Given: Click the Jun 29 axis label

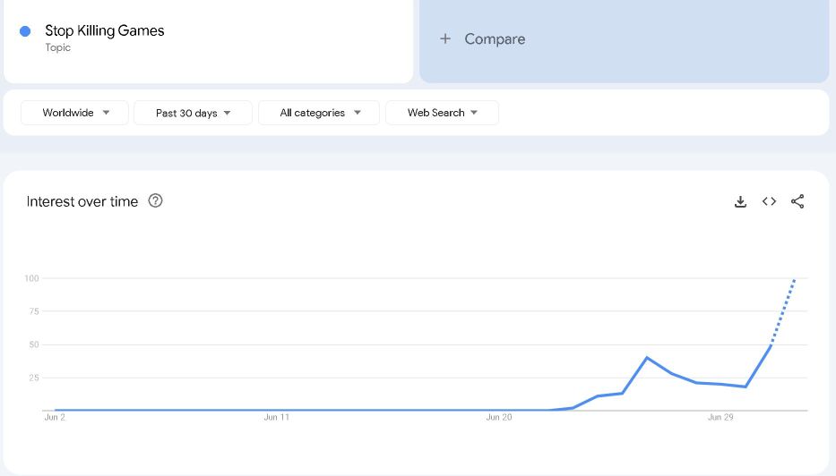Looking at the screenshot, I should click(720, 418).
